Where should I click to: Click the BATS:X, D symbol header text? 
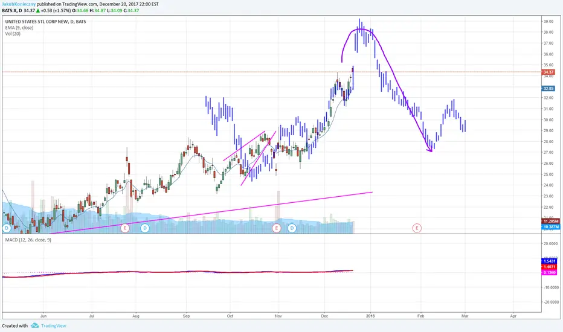point(12,10)
